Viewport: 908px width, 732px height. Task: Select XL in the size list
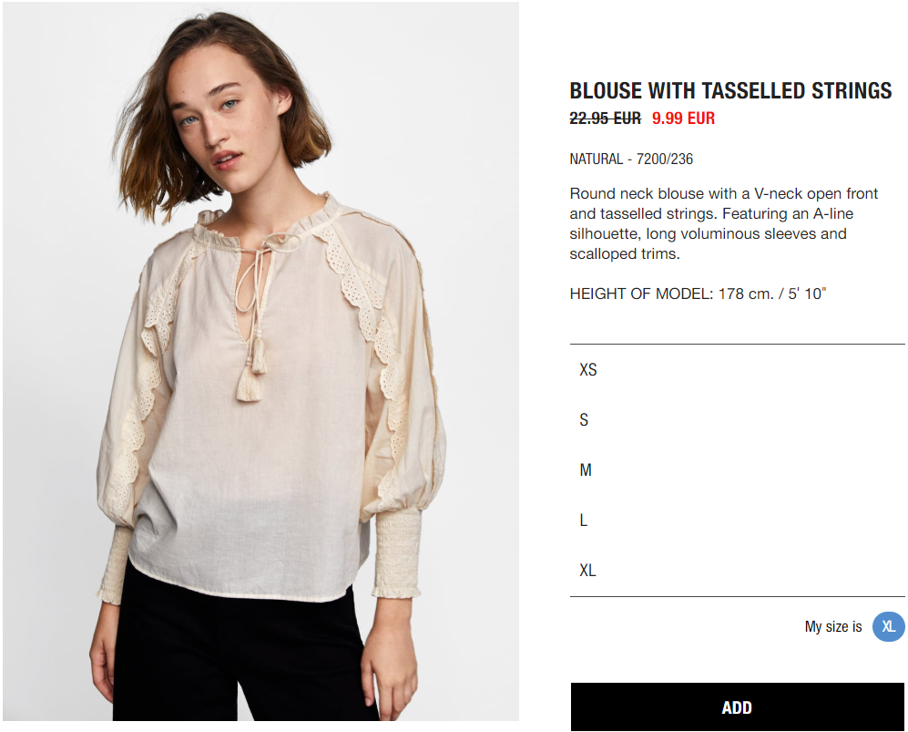pos(737,571)
